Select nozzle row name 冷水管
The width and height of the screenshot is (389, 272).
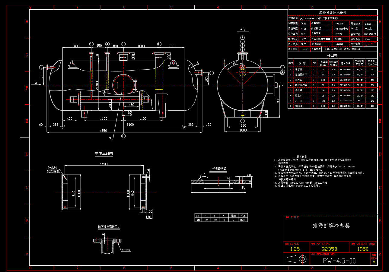point(298,69)
